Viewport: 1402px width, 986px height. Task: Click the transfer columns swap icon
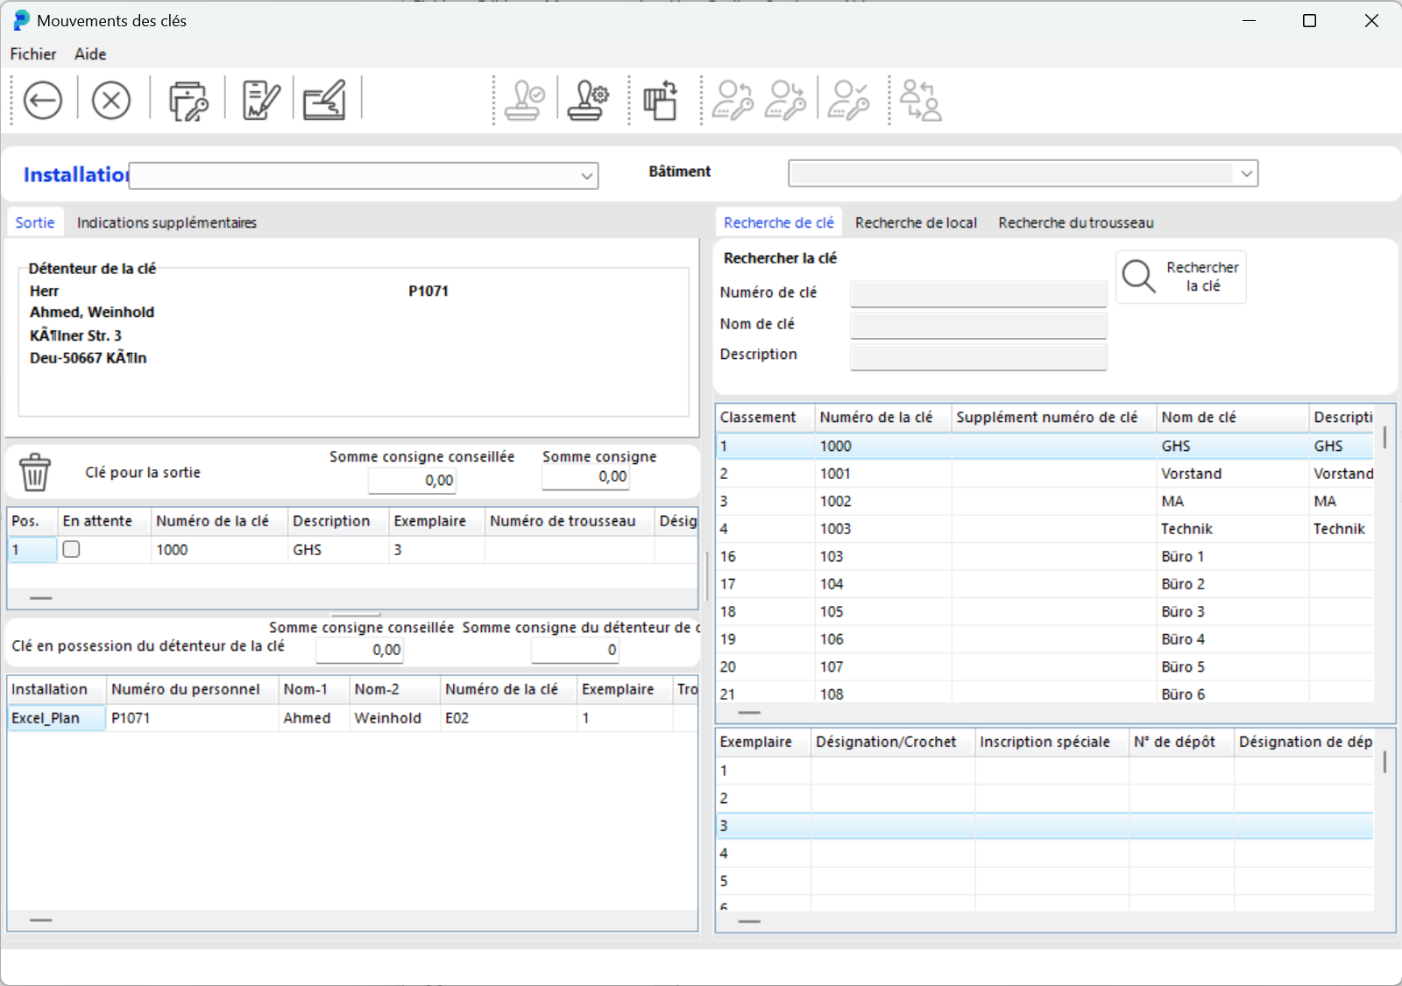click(661, 101)
